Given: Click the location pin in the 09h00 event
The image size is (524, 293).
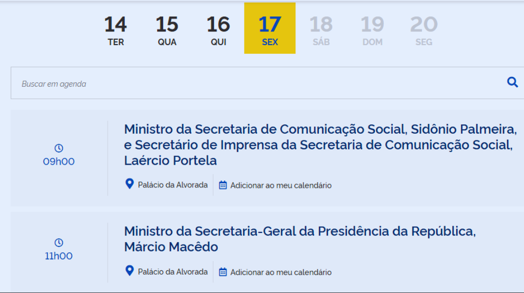Looking at the screenshot, I should [130, 184].
